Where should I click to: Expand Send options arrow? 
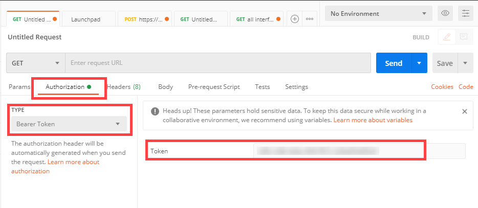(419, 63)
